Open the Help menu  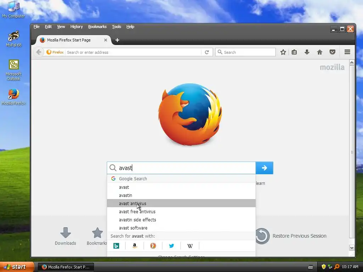pos(130,27)
